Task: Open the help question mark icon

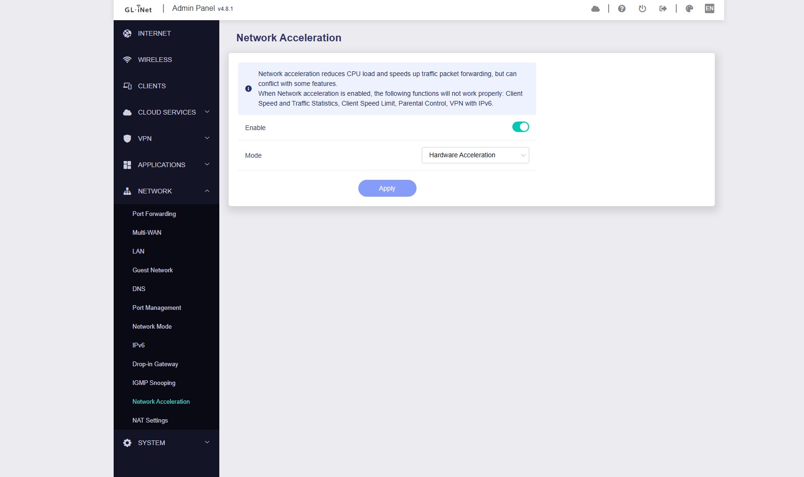Action: click(622, 9)
